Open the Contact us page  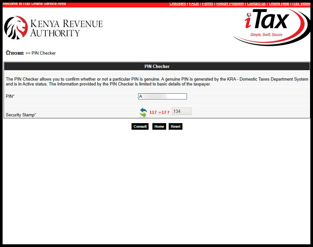tap(256, 4)
